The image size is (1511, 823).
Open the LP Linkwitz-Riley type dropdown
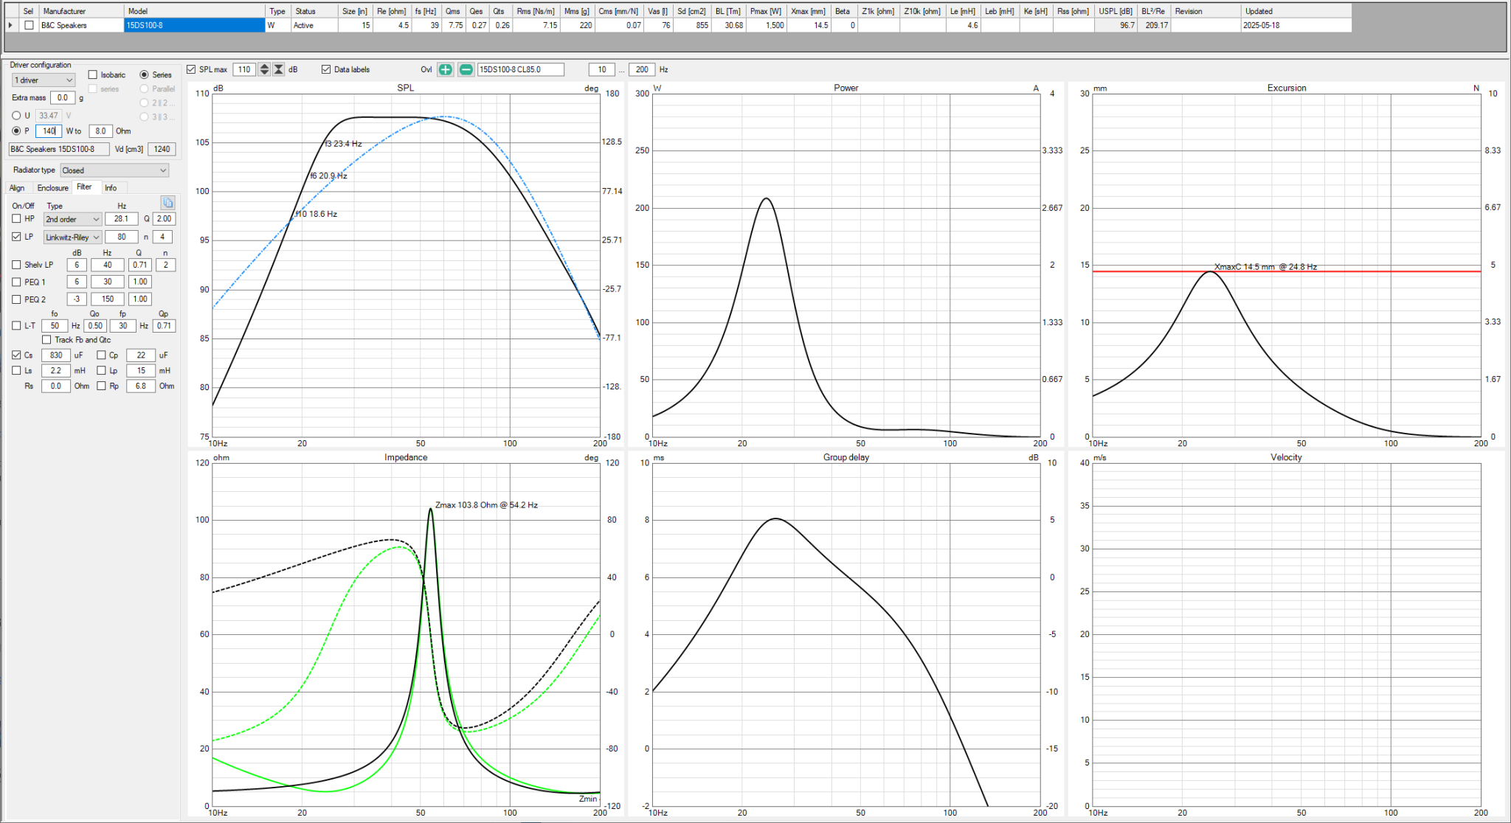click(72, 237)
